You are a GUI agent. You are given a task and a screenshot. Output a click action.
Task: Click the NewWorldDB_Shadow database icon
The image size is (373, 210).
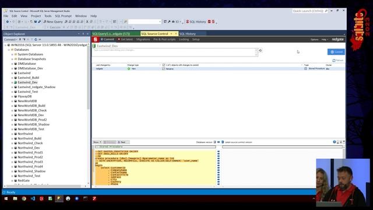16,124
